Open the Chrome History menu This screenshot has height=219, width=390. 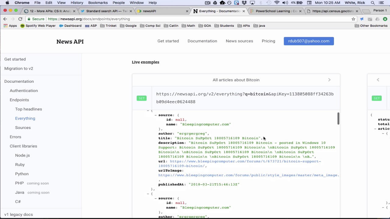77,3
